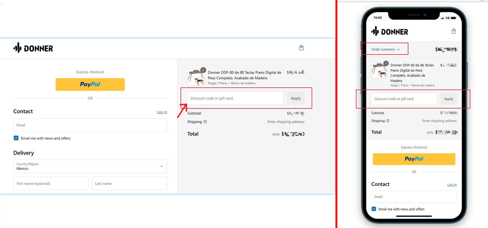The width and height of the screenshot is (488, 228).
Task: Focus the desktop Email input field
Action: [90, 125]
